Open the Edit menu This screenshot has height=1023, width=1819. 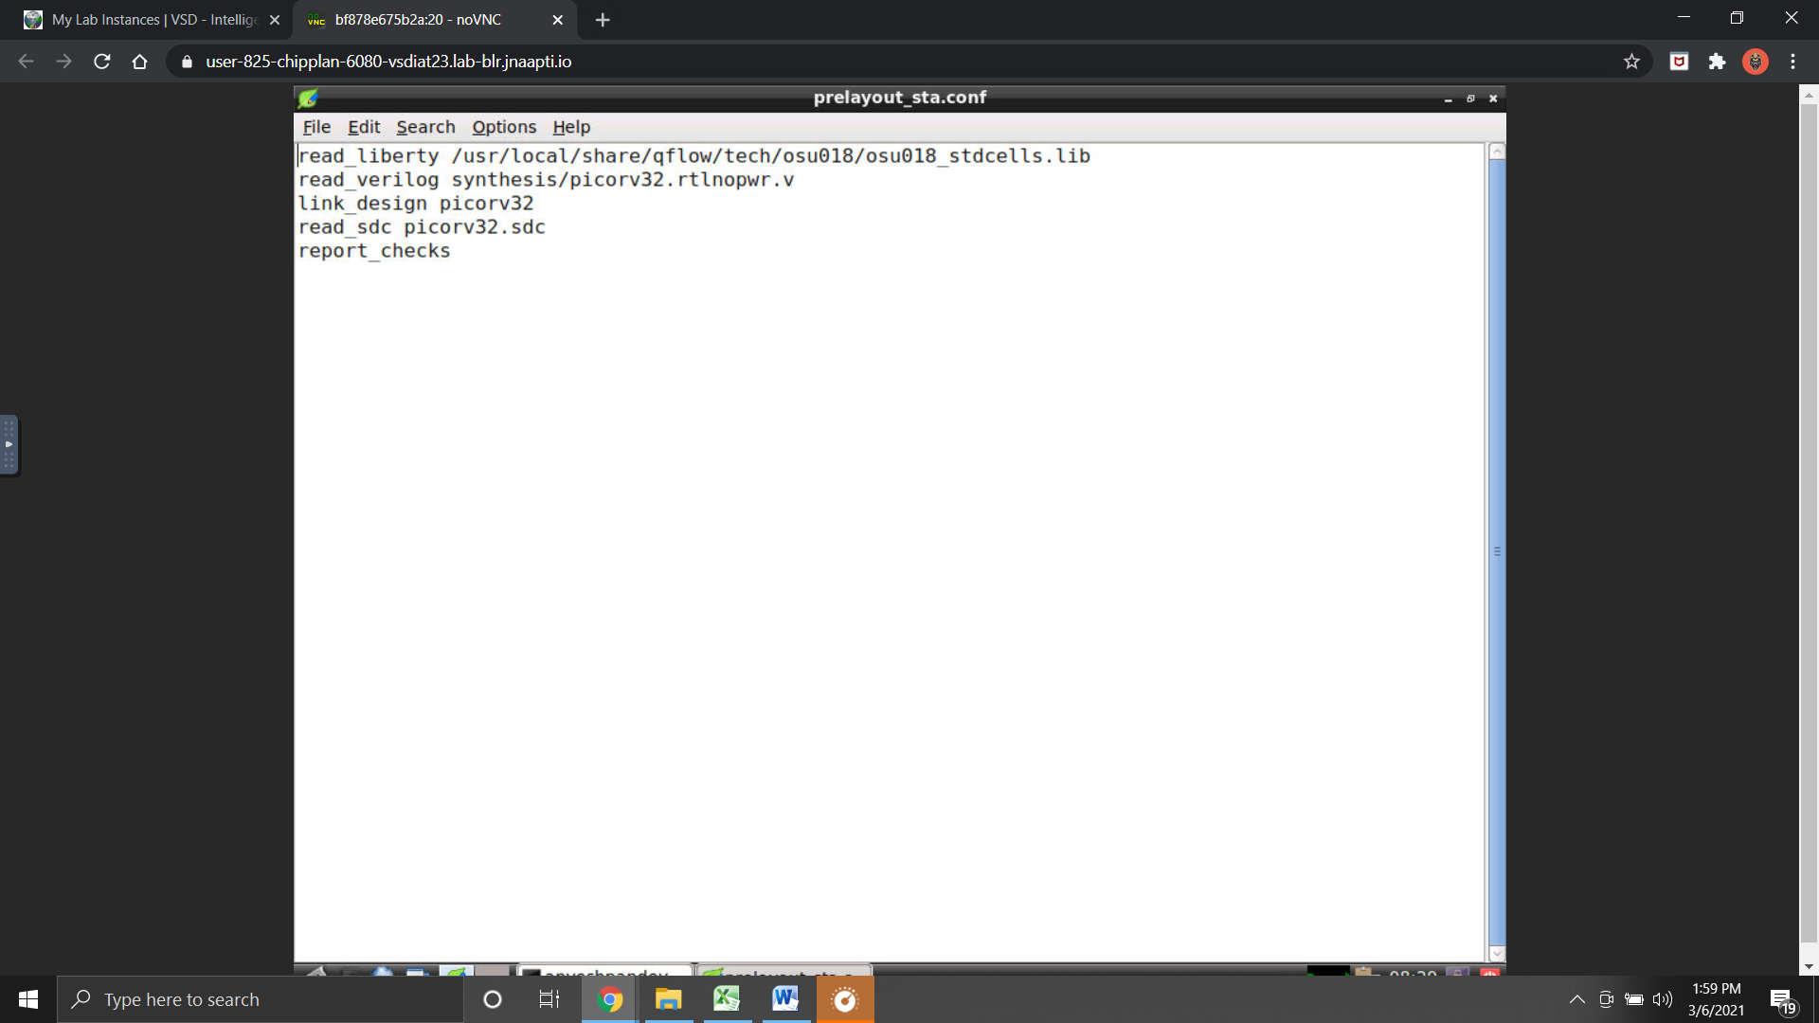tap(364, 127)
